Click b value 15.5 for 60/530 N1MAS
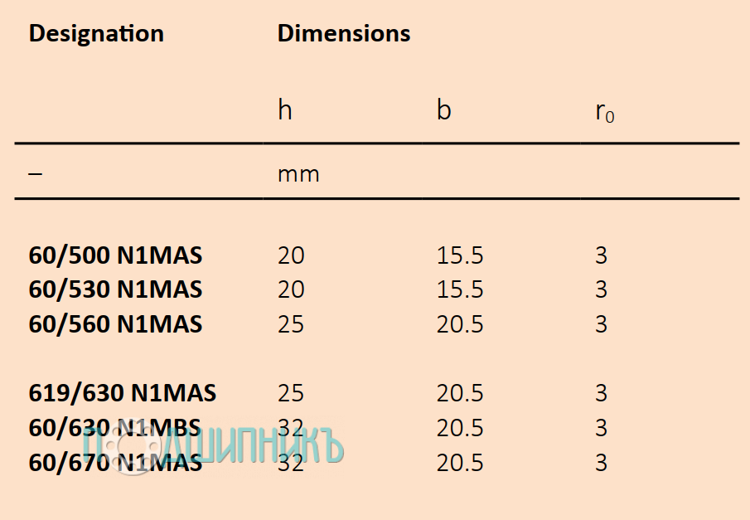 tap(460, 289)
